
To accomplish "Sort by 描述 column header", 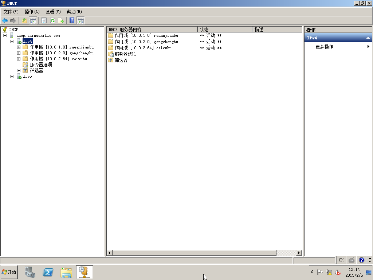I will click(x=277, y=30).
